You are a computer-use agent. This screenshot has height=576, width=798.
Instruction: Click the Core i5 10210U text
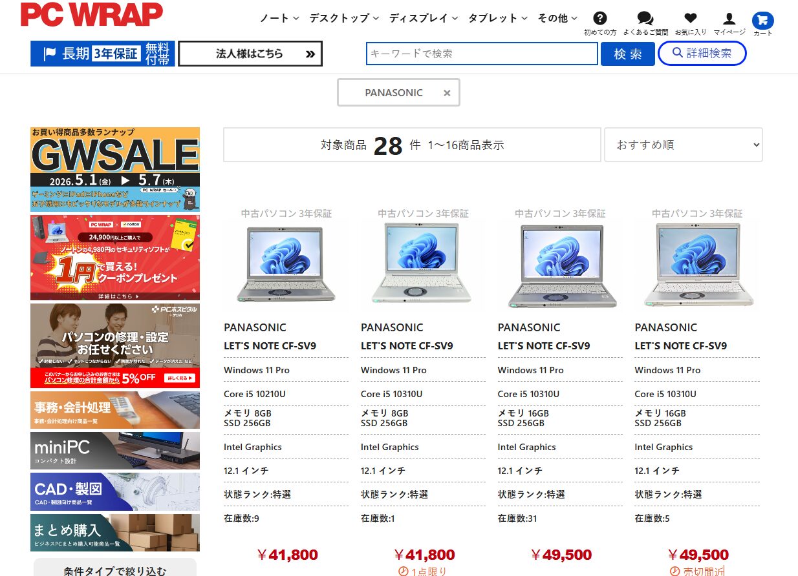255,394
